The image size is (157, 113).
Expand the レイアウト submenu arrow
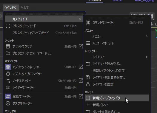click(x=147, y=57)
